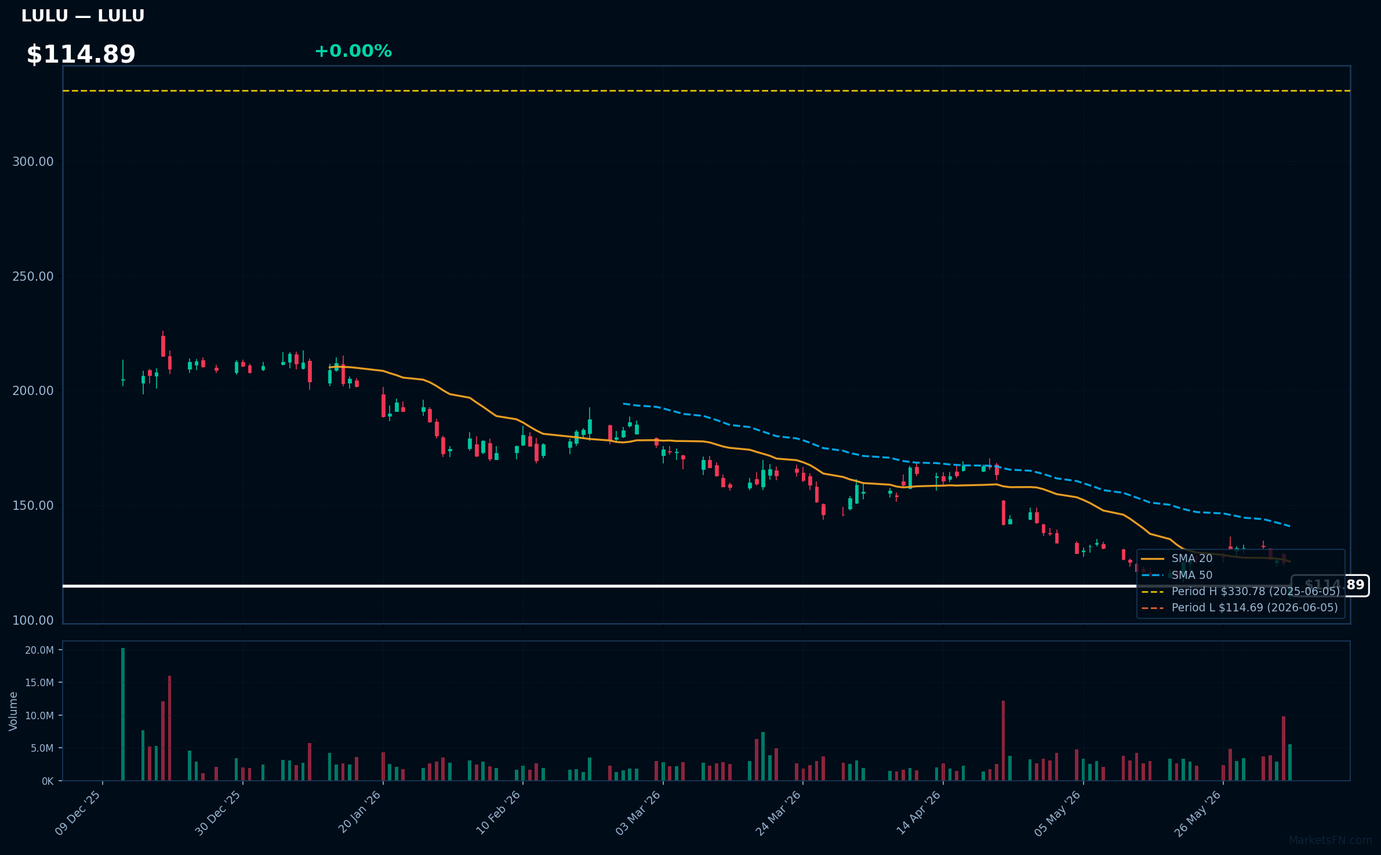Click the "30 Dec '25" date label

pos(218,813)
